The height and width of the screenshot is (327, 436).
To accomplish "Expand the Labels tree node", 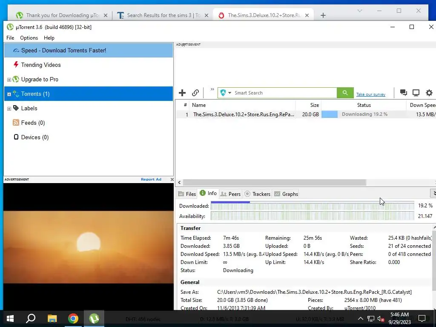I will [x=9, y=109].
